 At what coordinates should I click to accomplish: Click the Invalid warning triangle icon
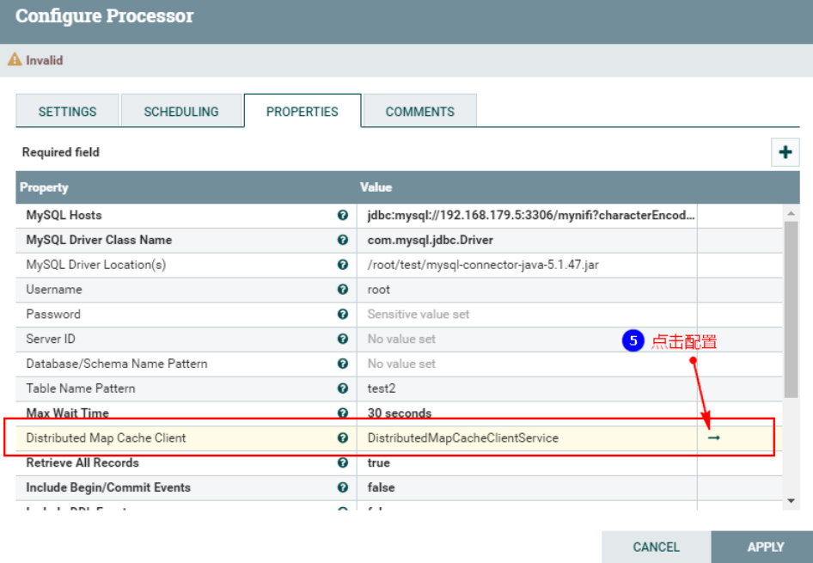(x=15, y=59)
